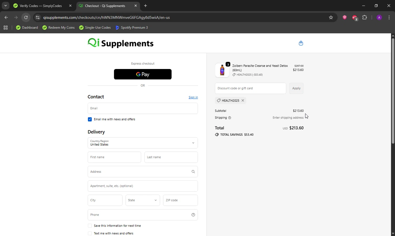
Task: Click the shipping info help icon
Action: pos(230,118)
